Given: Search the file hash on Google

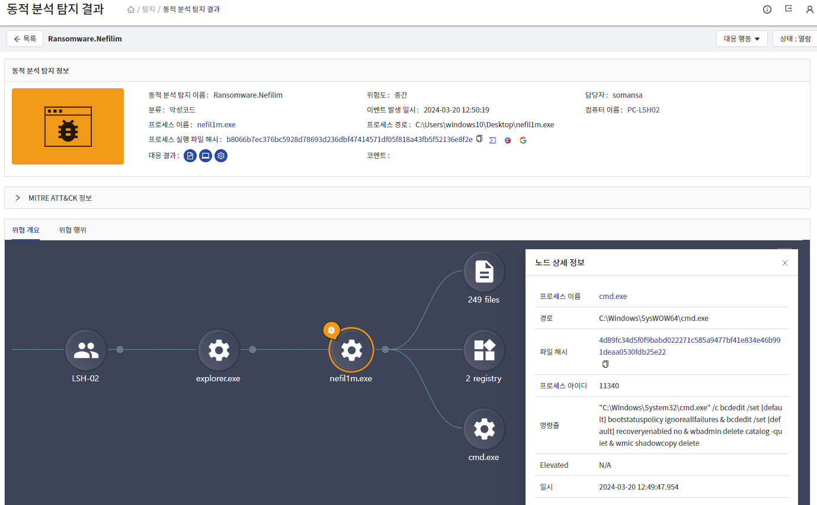Looking at the screenshot, I should click(x=523, y=140).
